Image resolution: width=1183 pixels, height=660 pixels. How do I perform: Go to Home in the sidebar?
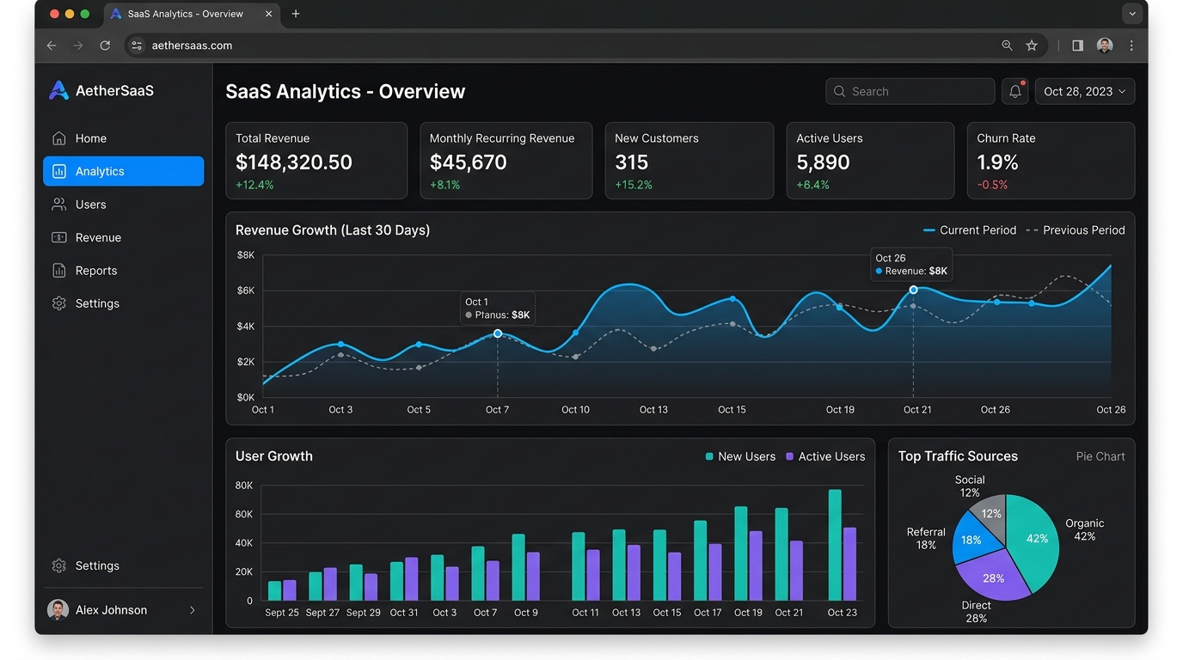pyautogui.click(x=124, y=138)
